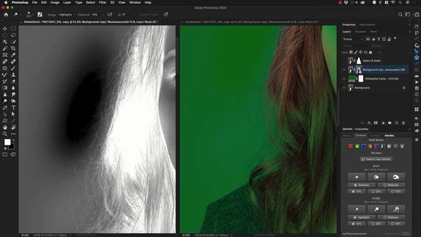Select the Rectangular Marquee tool

[13, 28]
